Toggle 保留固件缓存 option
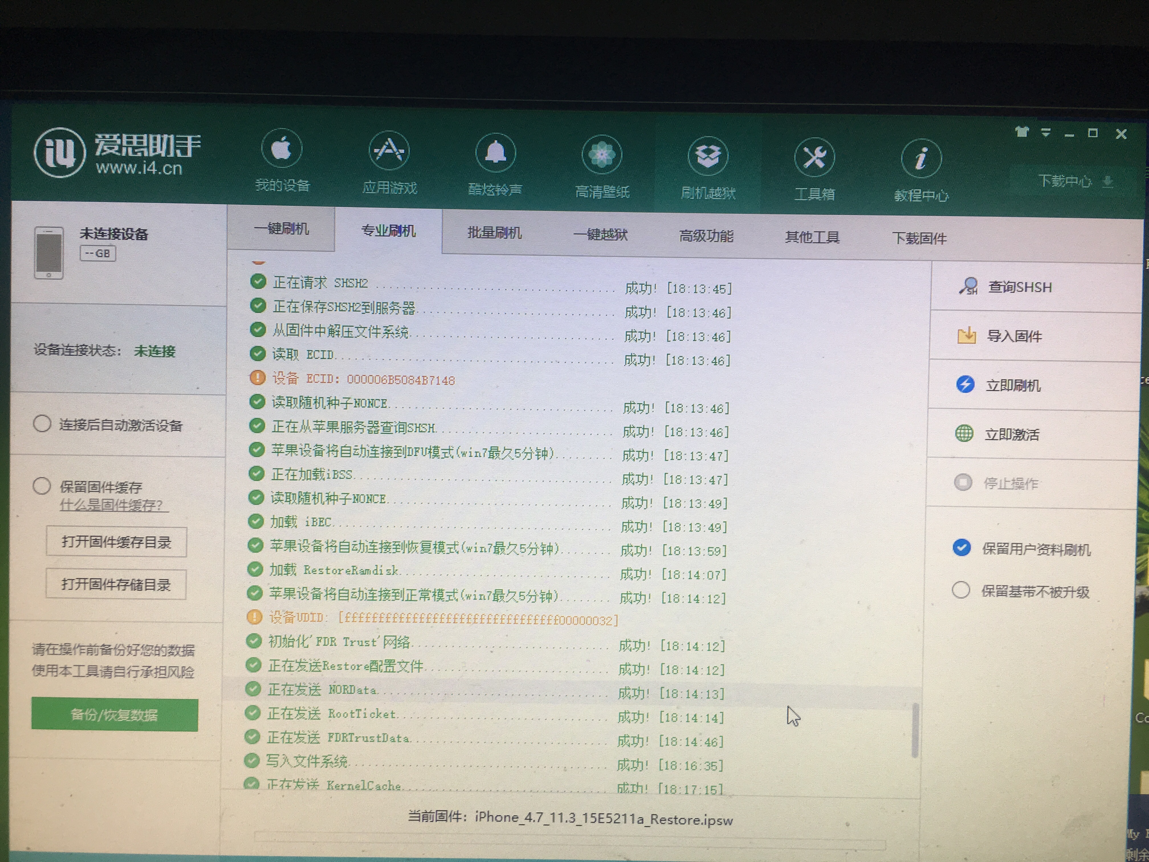Screen dimensions: 1149x862 [42, 486]
